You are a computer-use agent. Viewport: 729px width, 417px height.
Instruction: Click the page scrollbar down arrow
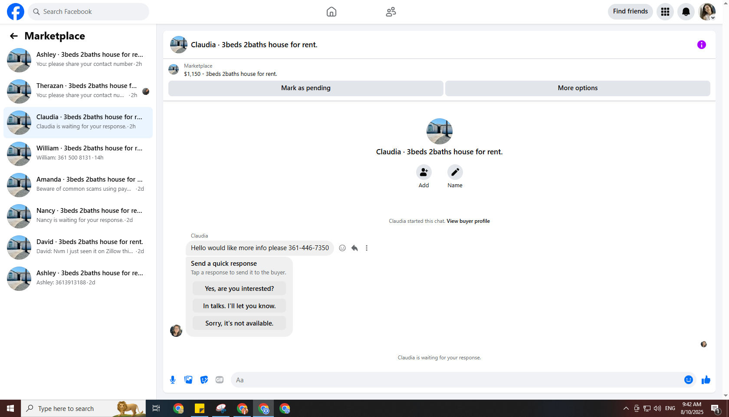726,396
